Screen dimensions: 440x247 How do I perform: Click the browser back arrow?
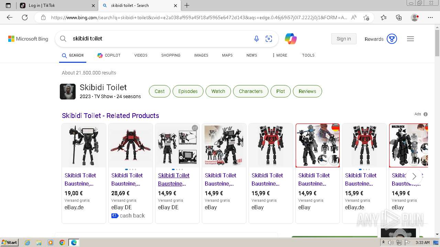click(10, 17)
